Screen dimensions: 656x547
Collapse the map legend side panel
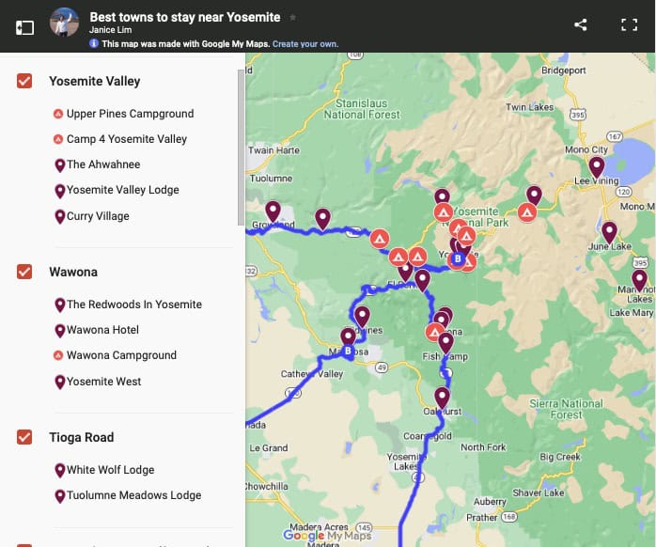[x=24, y=27]
